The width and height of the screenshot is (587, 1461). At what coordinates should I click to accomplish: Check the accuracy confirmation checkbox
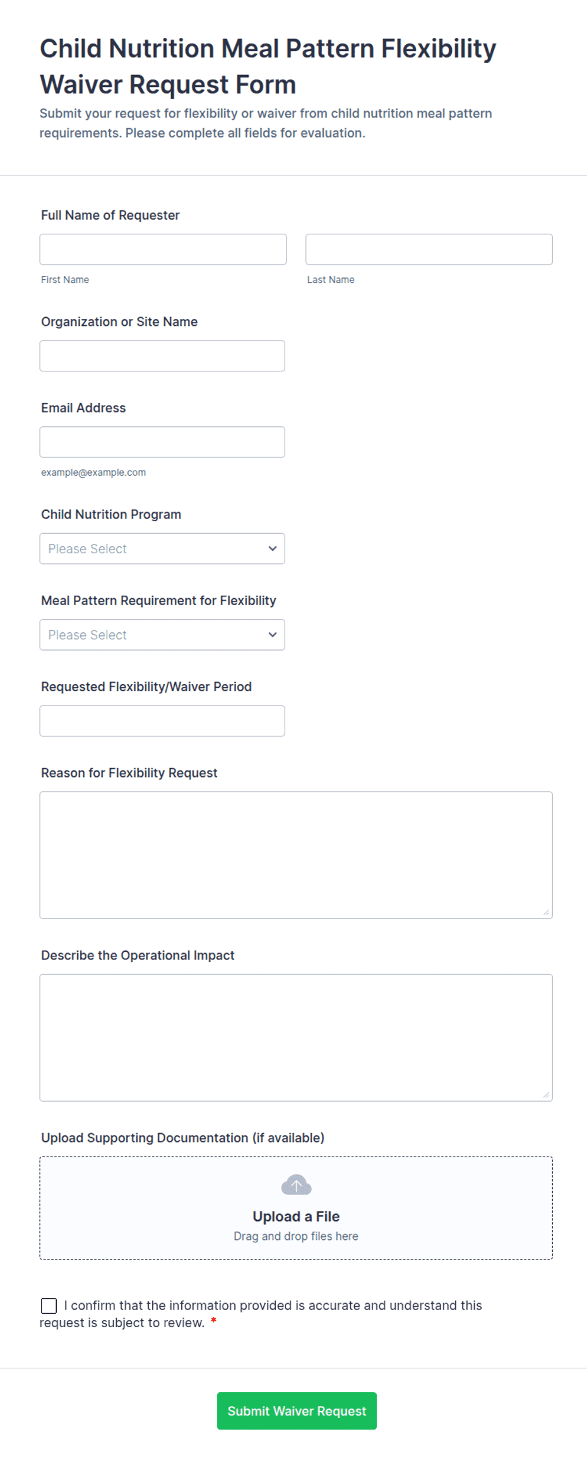click(49, 1306)
